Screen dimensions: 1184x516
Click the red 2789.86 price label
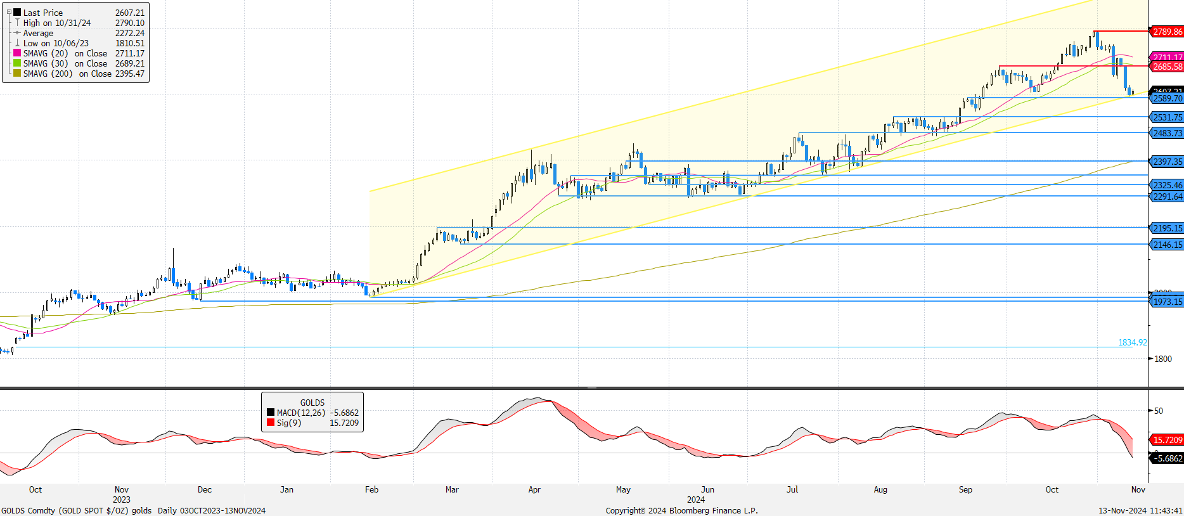click(1167, 32)
